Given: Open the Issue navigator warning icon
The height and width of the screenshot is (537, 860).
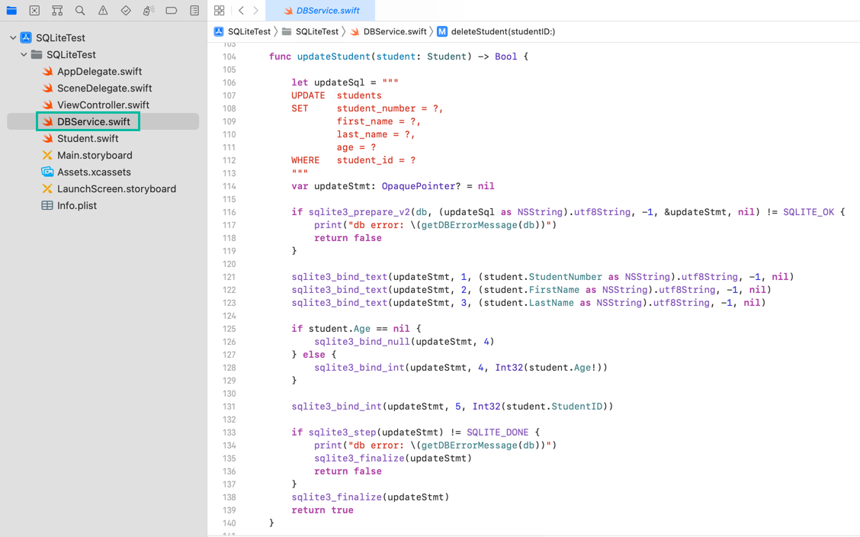Looking at the screenshot, I should [x=103, y=11].
